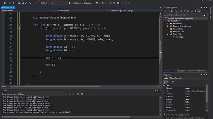Pin the Output panel
The image size is (213, 119).
coord(158,90)
